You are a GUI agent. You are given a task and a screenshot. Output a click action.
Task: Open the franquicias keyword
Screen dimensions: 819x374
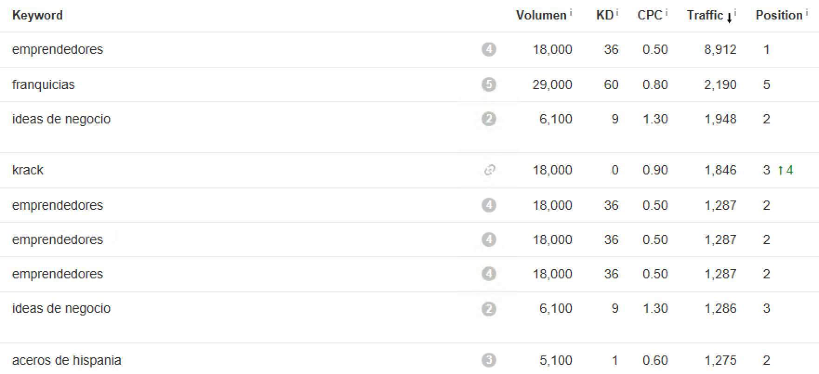coord(43,84)
